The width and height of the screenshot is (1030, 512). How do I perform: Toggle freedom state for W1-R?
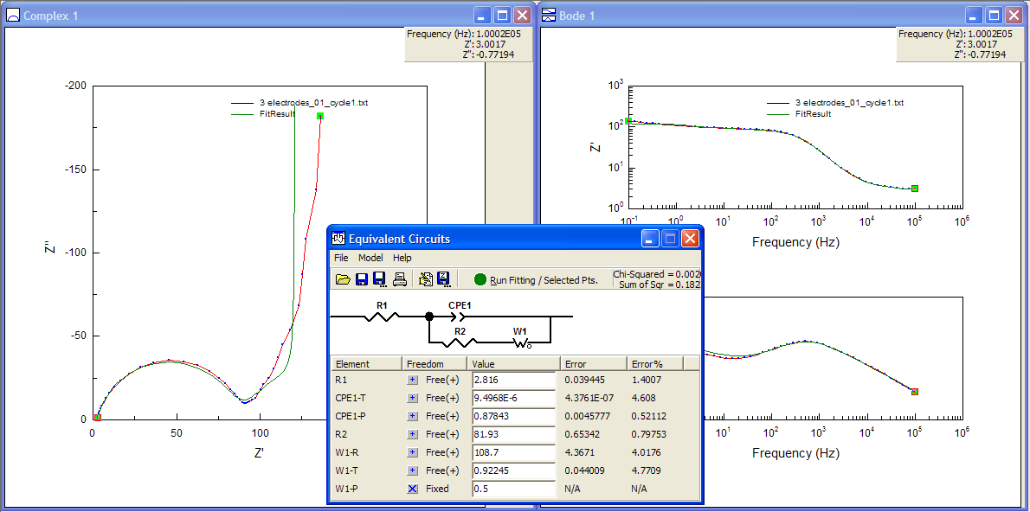(413, 452)
